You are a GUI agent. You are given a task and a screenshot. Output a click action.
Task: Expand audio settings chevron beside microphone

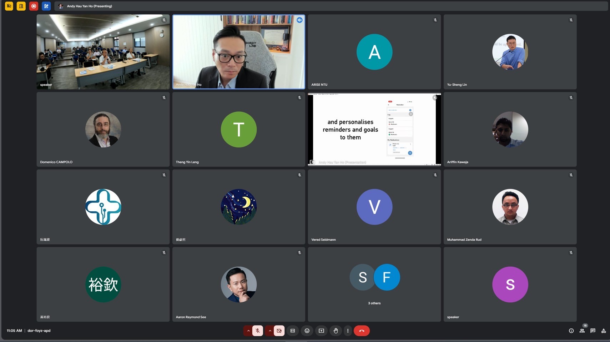click(x=248, y=331)
